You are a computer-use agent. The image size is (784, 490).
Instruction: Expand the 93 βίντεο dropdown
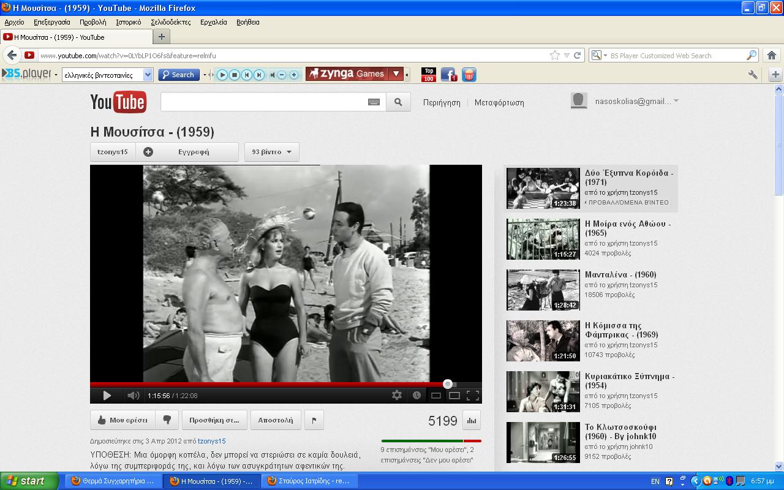click(271, 152)
